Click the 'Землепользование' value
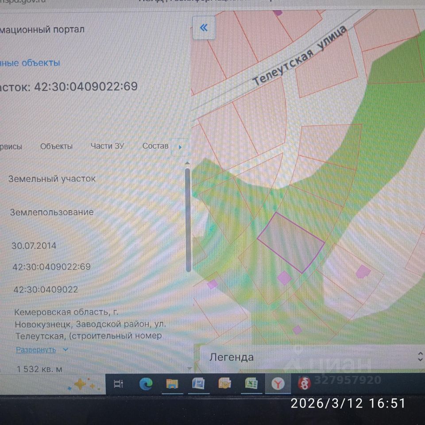The width and height of the screenshot is (425, 425). (52, 212)
